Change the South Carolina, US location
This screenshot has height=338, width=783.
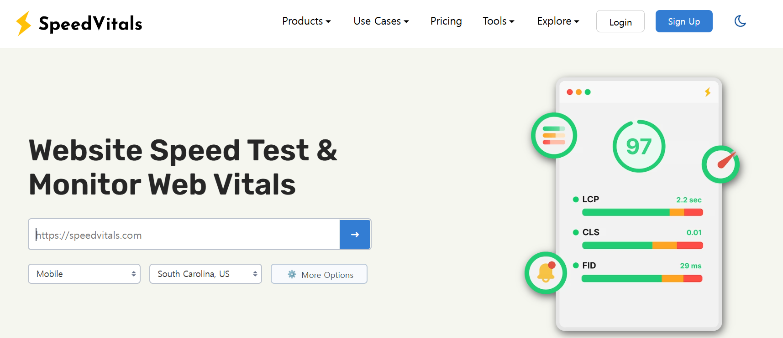pyautogui.click(x=205, y=274)
